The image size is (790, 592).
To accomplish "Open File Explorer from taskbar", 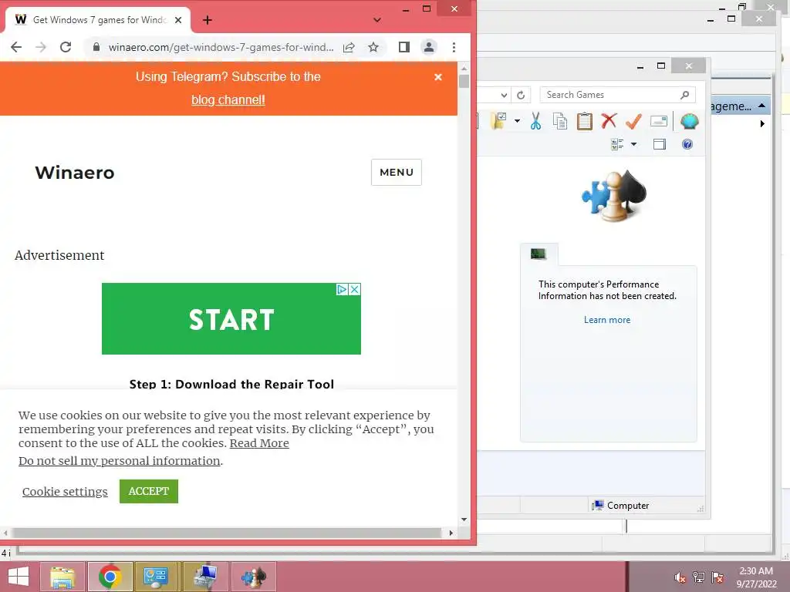I will 62,577.
